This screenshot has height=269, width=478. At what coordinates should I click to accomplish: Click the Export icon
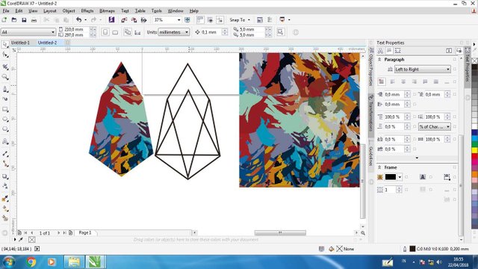pos(134,20)
